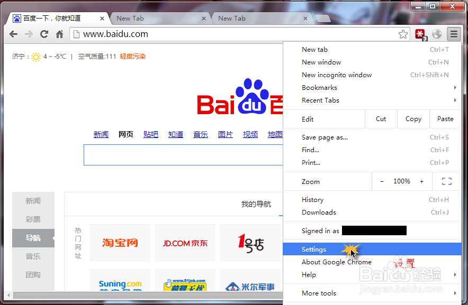
Task: Select 音乐 in the left sidebar
Action: [x=33, y=256]
